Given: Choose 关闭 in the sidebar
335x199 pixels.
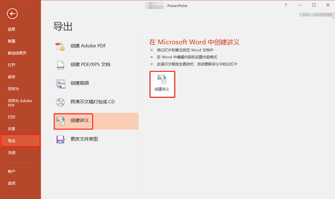Looking at the screenshot, I should click(12, 153).
